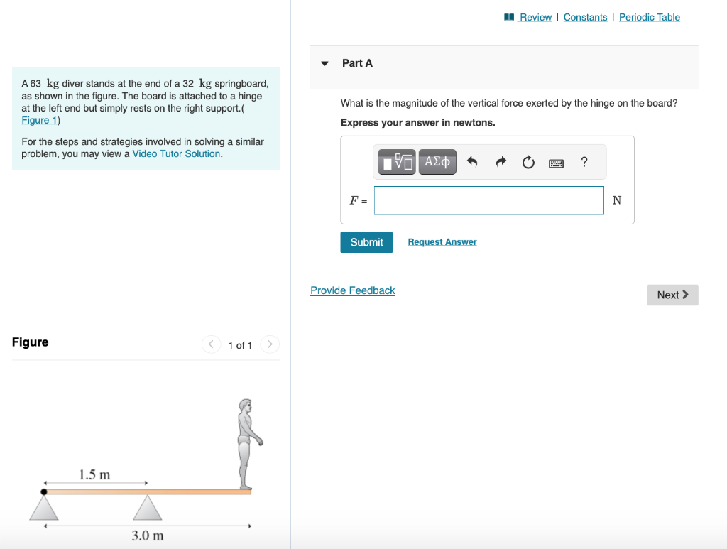Open the Greek symbols ΑΣφ palette
Viewport: 727px width, 549px height.
(437, 162)
